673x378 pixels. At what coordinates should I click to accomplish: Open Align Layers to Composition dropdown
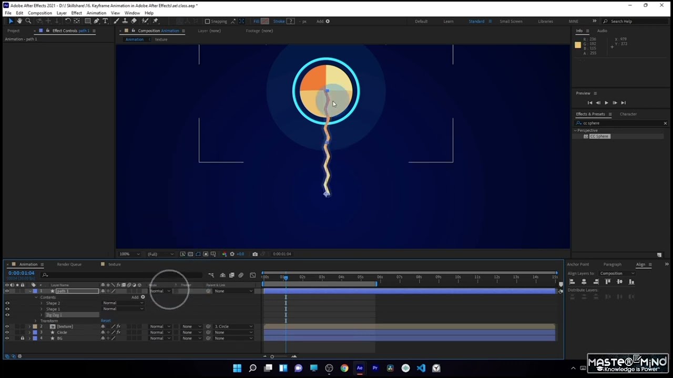pyautogui.click(x=617, y=274)
